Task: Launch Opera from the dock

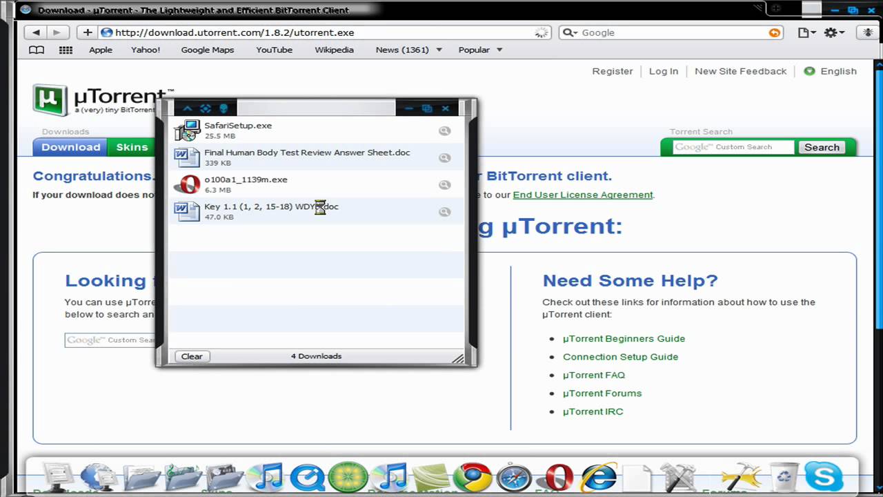Action: [558, 478]
